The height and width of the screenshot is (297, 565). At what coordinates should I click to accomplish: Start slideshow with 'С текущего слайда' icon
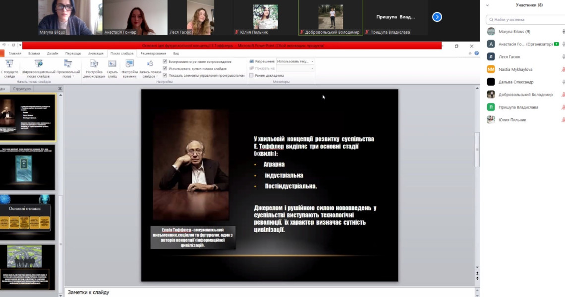click(x=9, y=64)
